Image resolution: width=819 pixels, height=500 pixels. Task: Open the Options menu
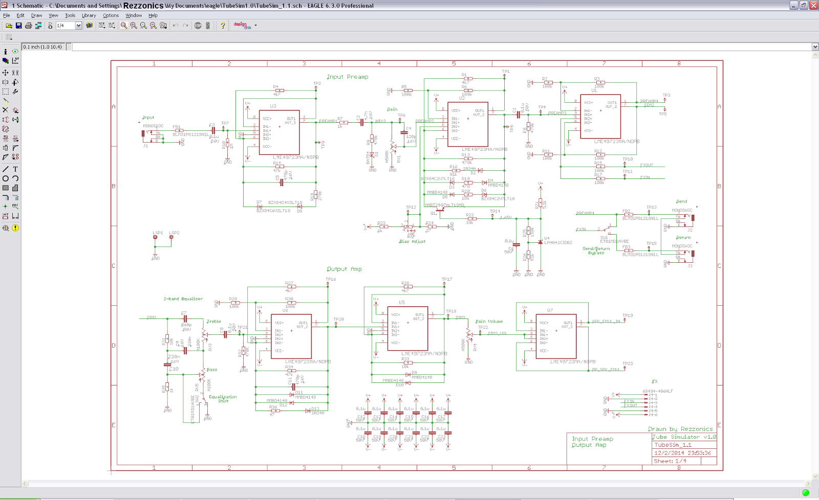[111, 15]
